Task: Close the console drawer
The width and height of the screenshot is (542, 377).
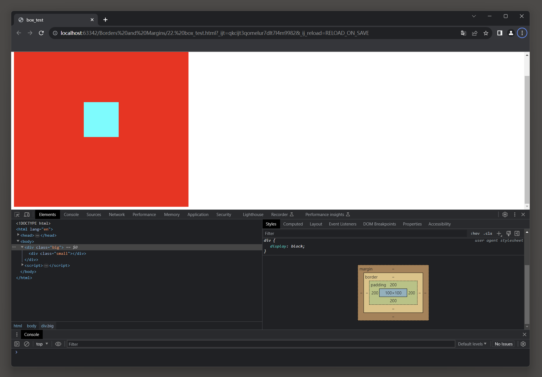Action: (x=524, y=334)
